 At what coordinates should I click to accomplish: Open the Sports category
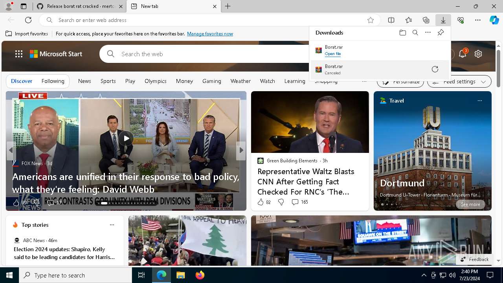(x=108, y=81)
